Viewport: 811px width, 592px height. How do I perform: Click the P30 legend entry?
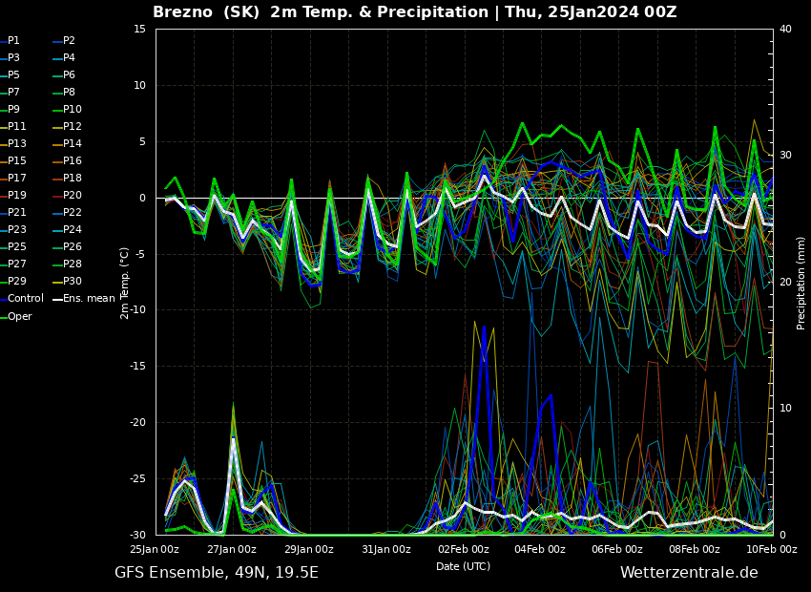point(73,282)
